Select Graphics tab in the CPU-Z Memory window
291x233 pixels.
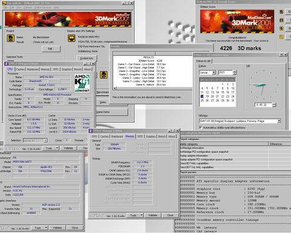tap(151, 137)
